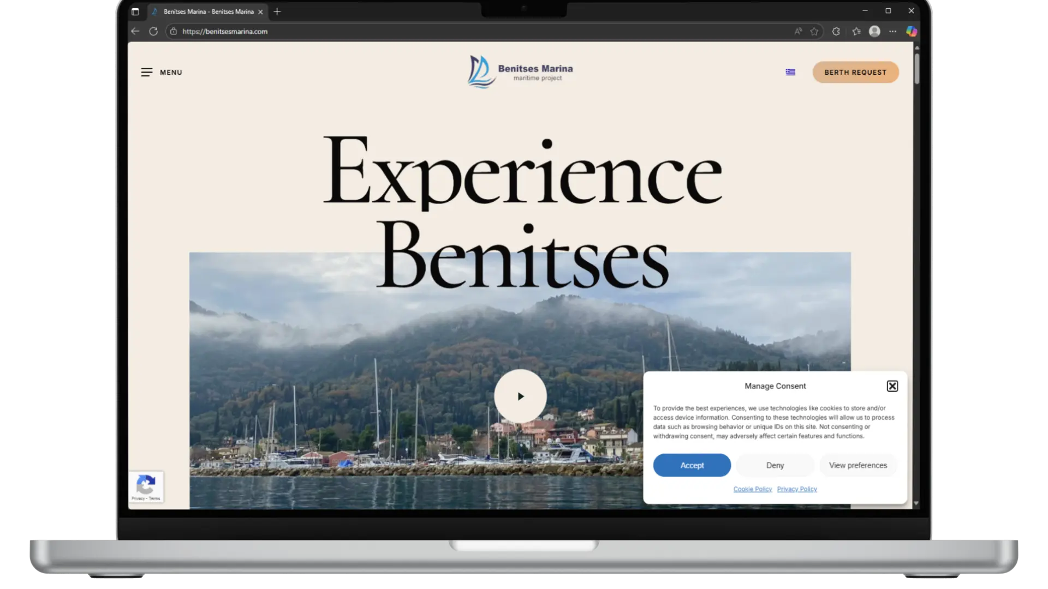Open a new tab with plus button
The image size is (1048, 589).
277,11
